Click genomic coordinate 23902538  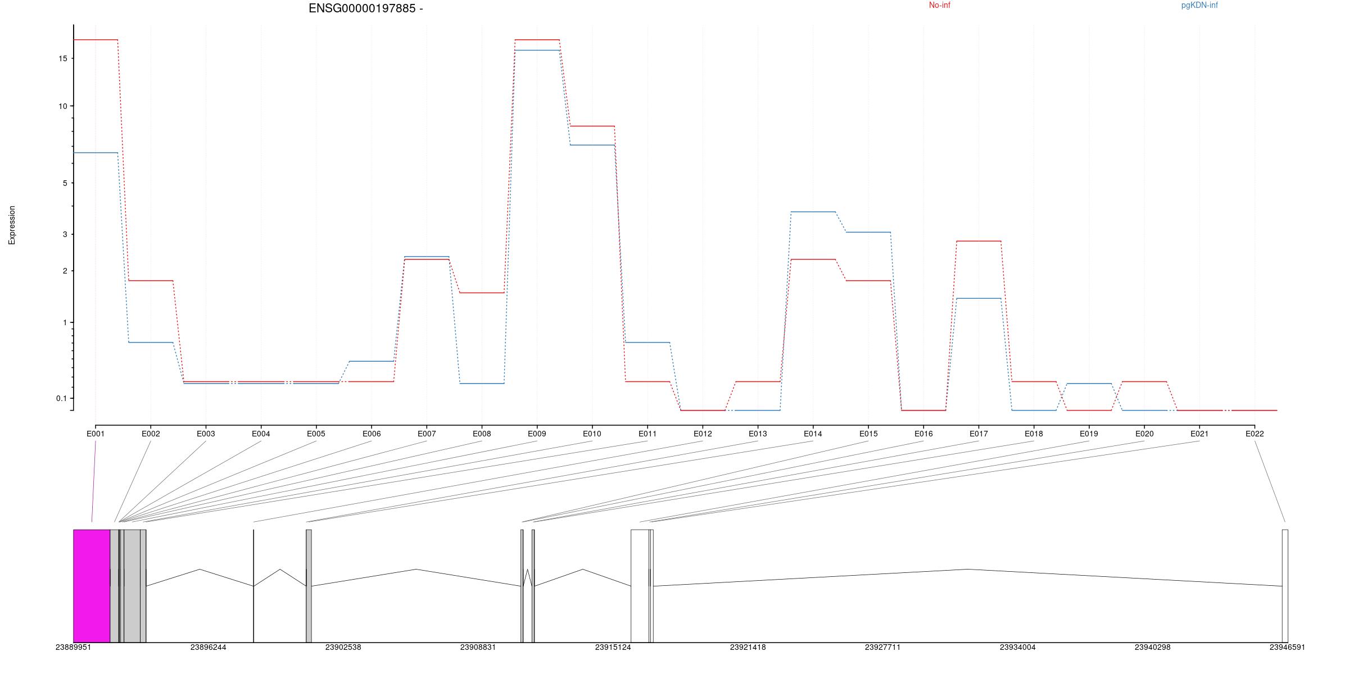pyautogui.click(x=343, y=647)
